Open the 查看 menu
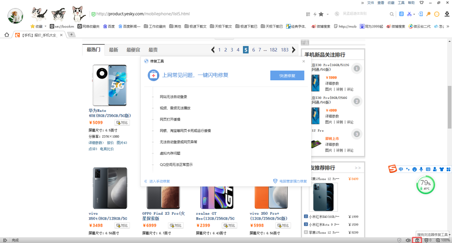 tap(381, 3)
